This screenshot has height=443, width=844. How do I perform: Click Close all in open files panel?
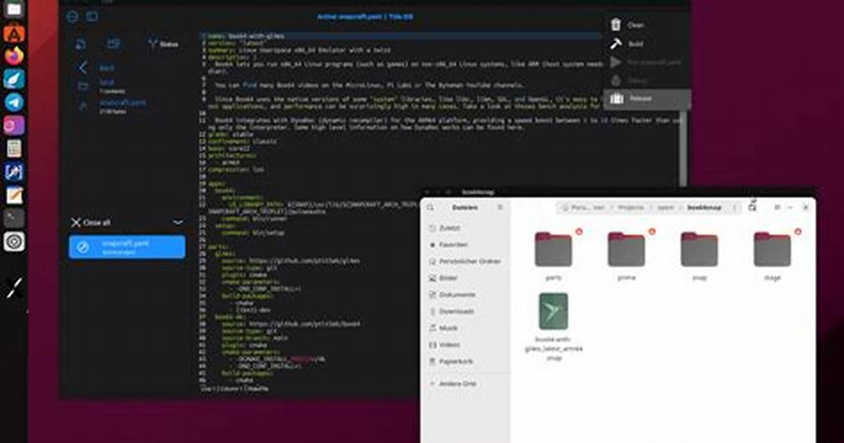click(x=90, y=222)
